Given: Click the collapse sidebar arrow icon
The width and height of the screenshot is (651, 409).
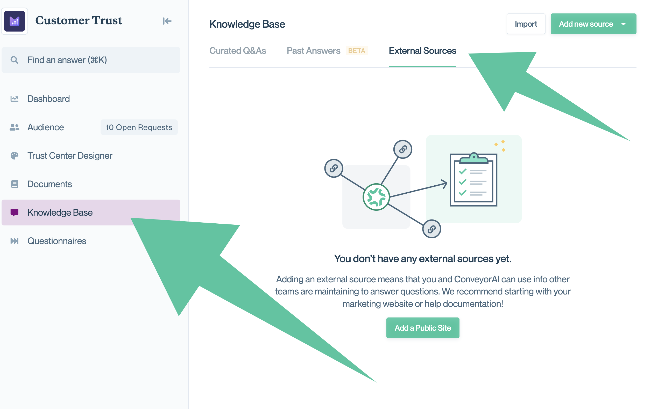Looking at the screenshot, I should 167,21.
